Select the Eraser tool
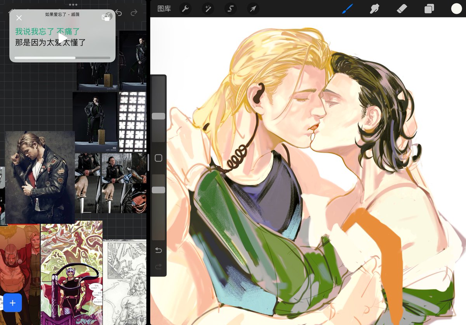The image size is (466, 325). point(402,9)
